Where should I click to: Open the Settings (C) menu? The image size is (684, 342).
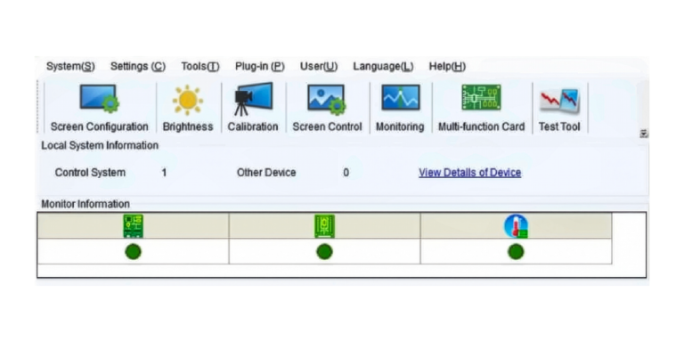(x=138, y=67)
